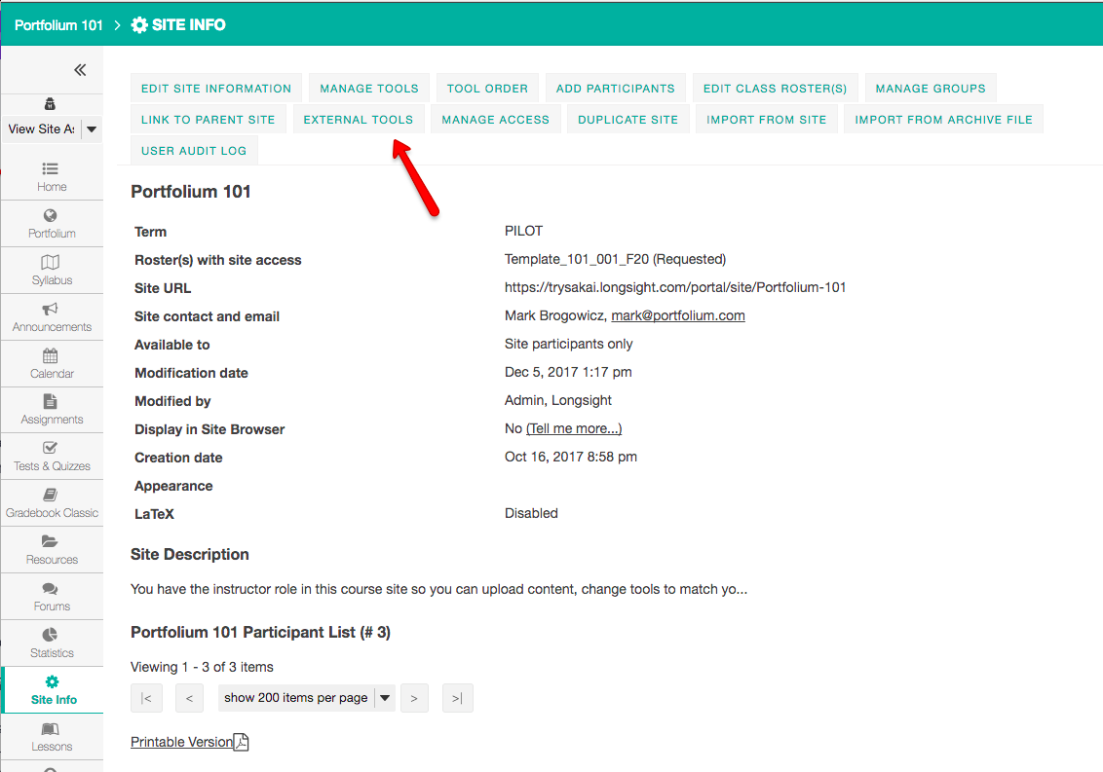Open User Audit Log tab
This screenshot has height=772, width=1103.
[194, 151]
